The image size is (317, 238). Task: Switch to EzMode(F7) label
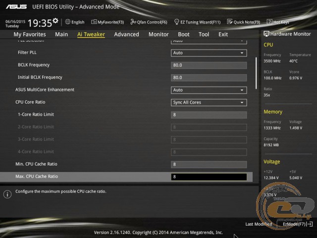[294, 224]
